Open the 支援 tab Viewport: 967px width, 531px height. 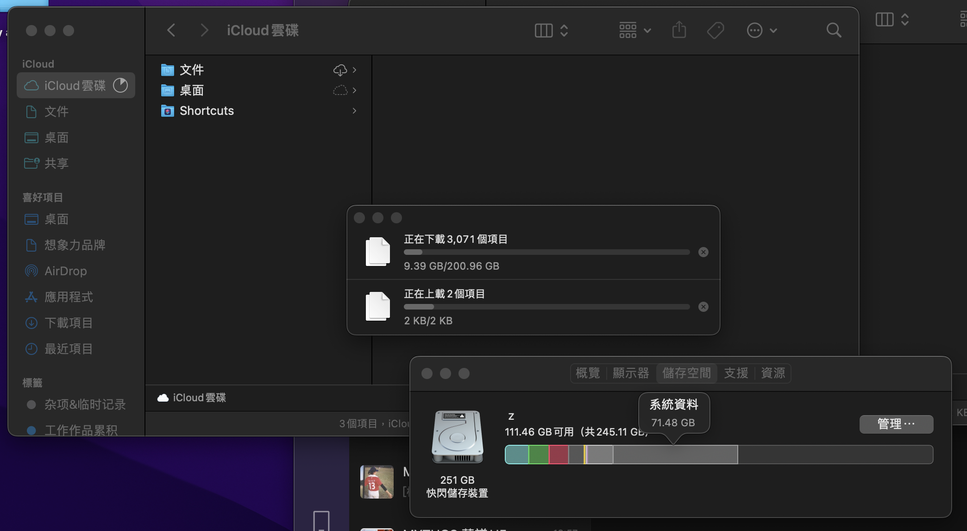(736, 373)
